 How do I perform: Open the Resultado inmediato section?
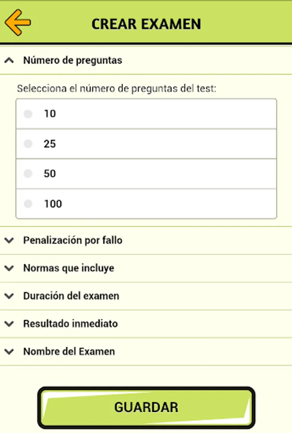70,324
